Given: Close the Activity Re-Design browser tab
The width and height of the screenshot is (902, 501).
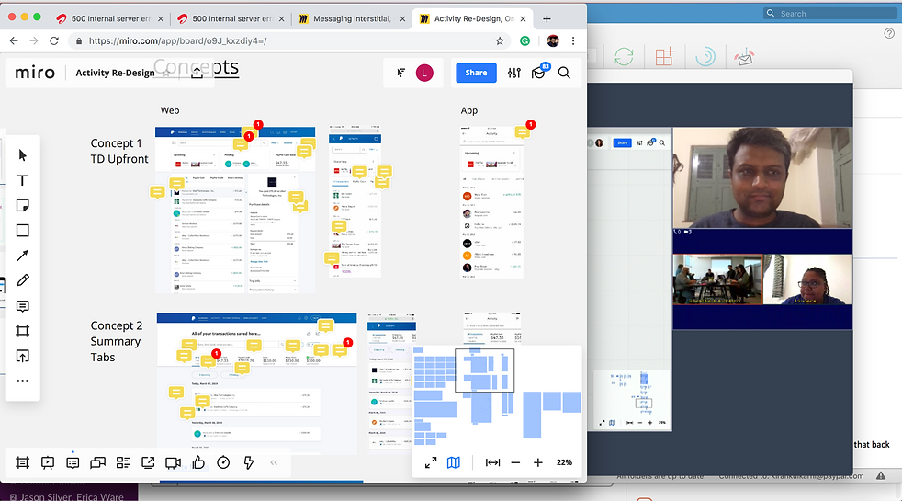Looking at the screenshot, I should (x=523, y=18).
